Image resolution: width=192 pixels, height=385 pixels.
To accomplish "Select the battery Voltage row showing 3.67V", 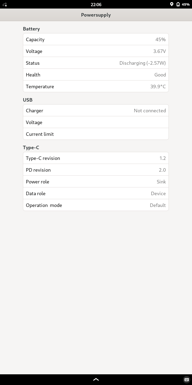I will (x=96, y=51).
